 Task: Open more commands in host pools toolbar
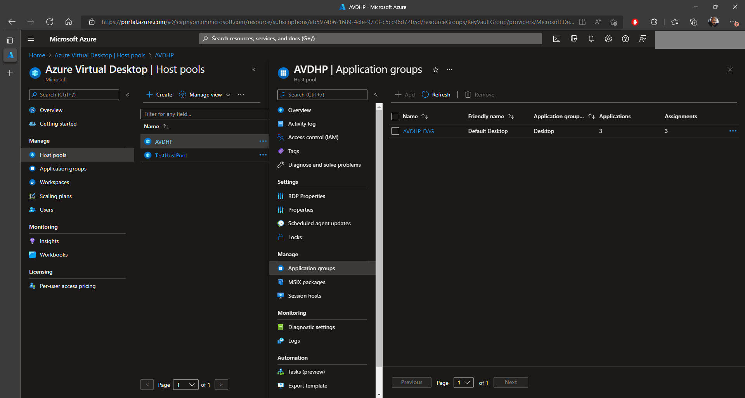[x=241, y=95]
